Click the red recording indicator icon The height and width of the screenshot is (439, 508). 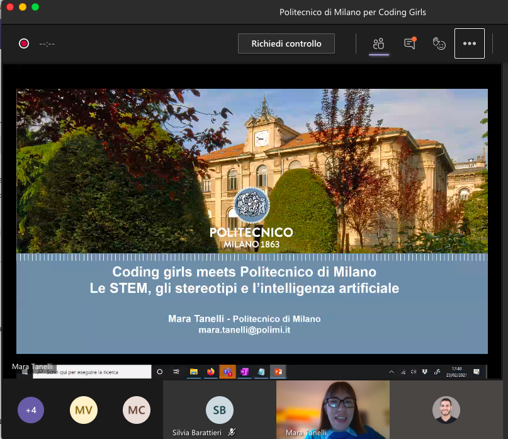(24, 43)
